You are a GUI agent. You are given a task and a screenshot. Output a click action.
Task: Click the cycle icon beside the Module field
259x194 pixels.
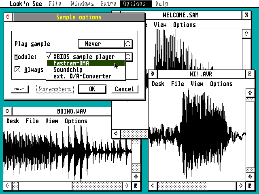(x=129, y=57)
